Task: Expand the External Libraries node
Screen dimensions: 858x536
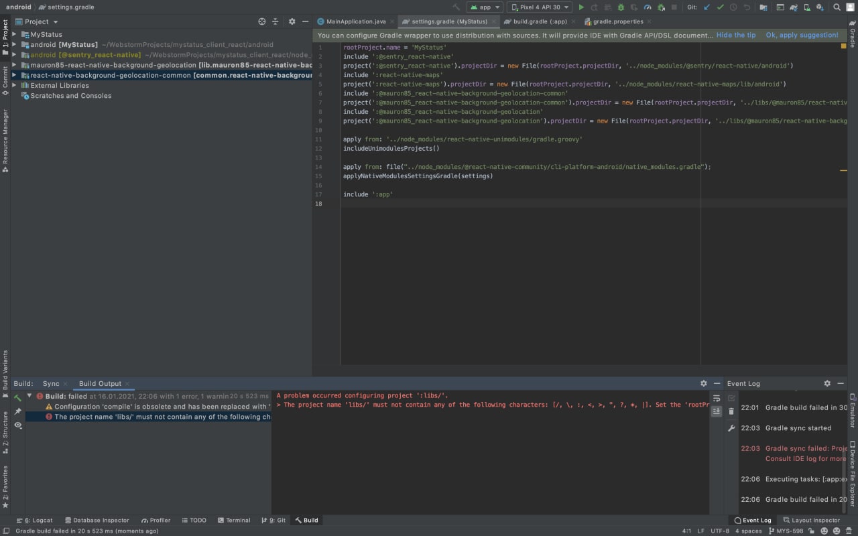Action: click(14, 85)
